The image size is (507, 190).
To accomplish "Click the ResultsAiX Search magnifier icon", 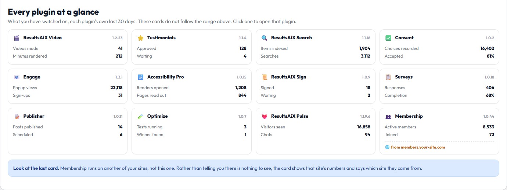I will [x=264, y=38].
